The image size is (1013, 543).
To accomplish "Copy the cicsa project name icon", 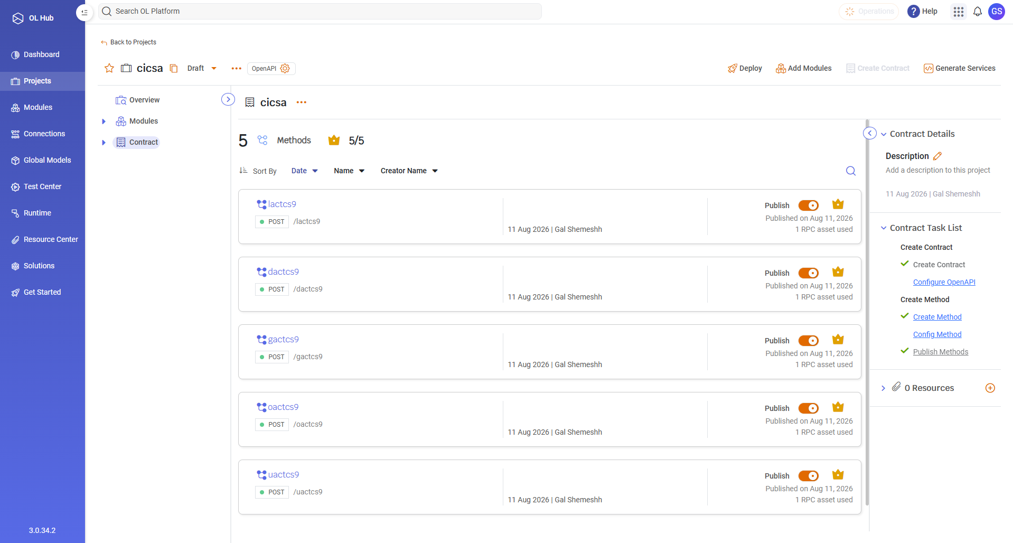I will click(174, 68).
